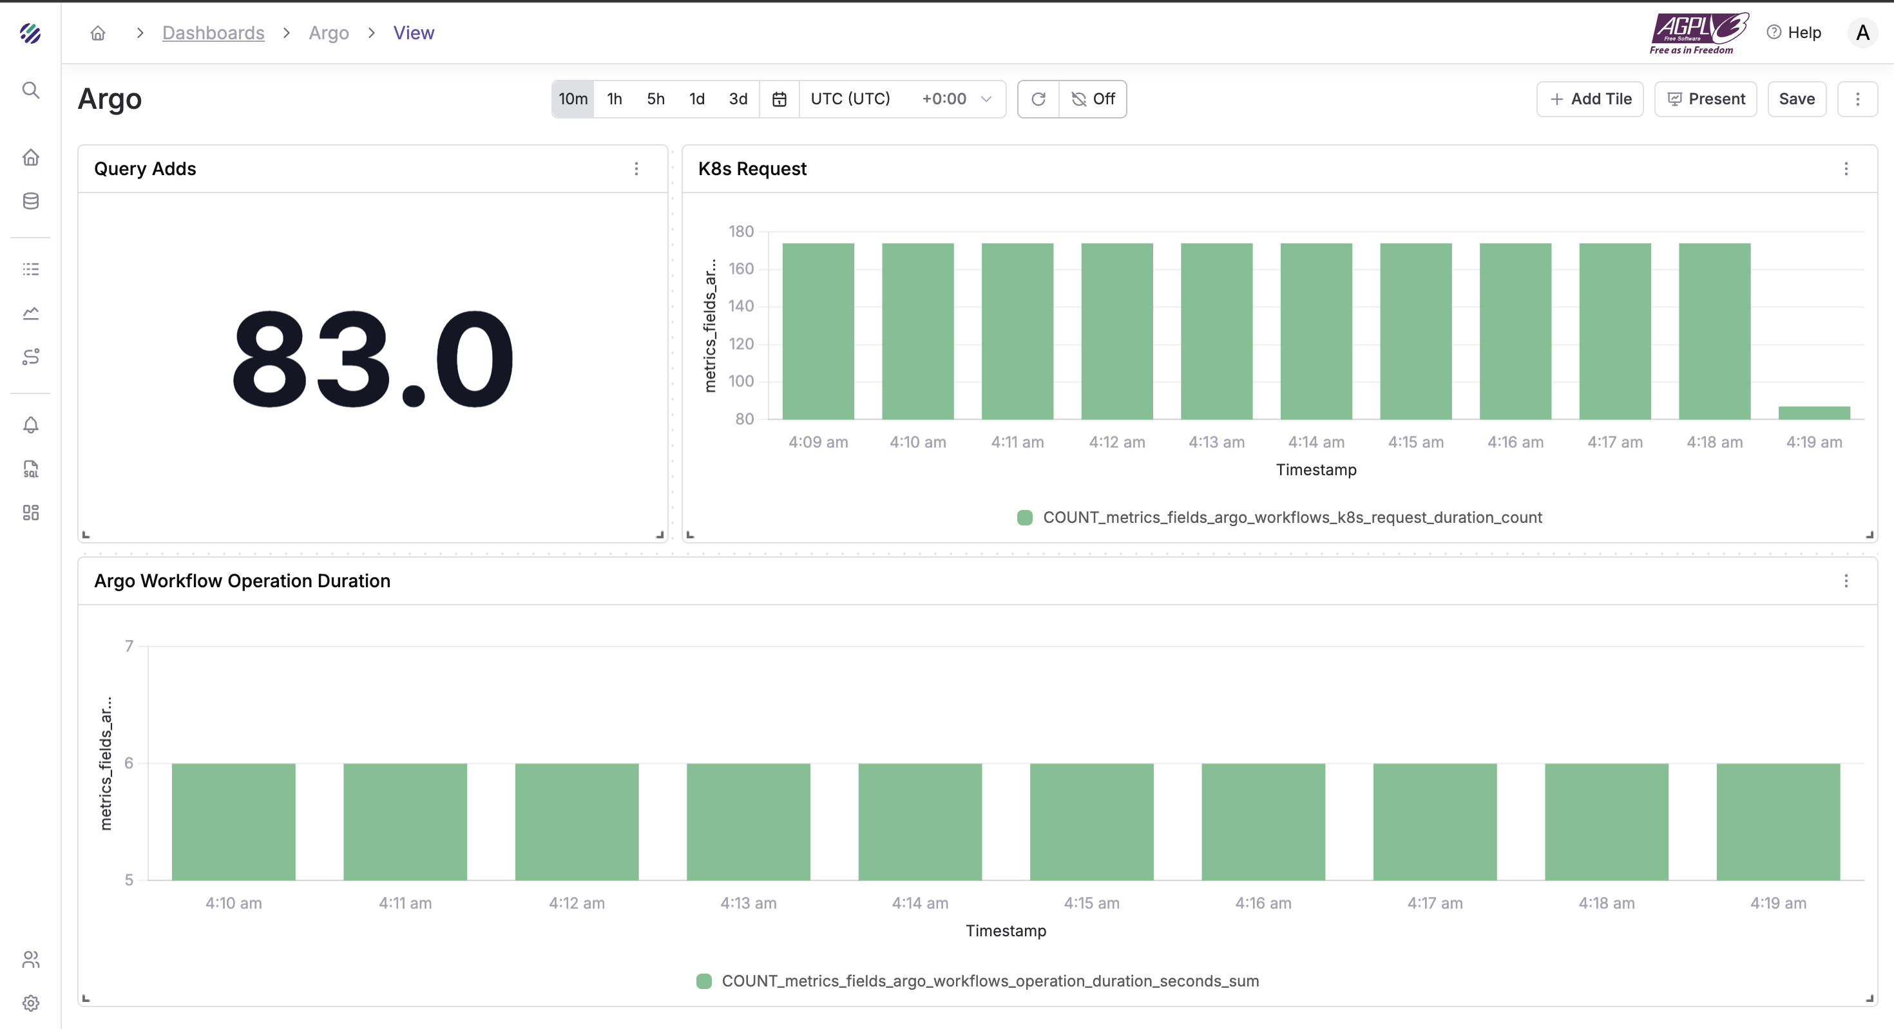Open the dashboards grid icon
1894x1029 pixels.
click(x=30, y=513)
